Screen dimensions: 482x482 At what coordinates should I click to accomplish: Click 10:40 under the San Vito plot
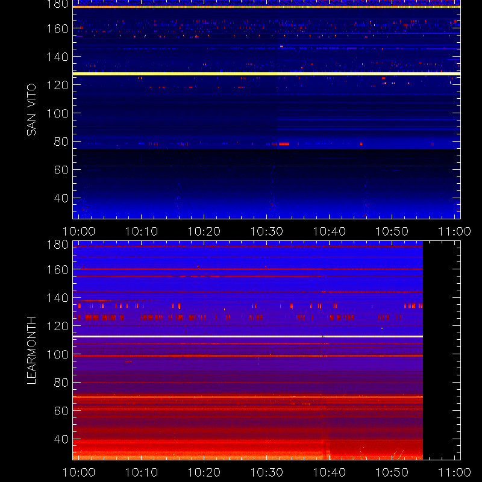pos(329,231)
